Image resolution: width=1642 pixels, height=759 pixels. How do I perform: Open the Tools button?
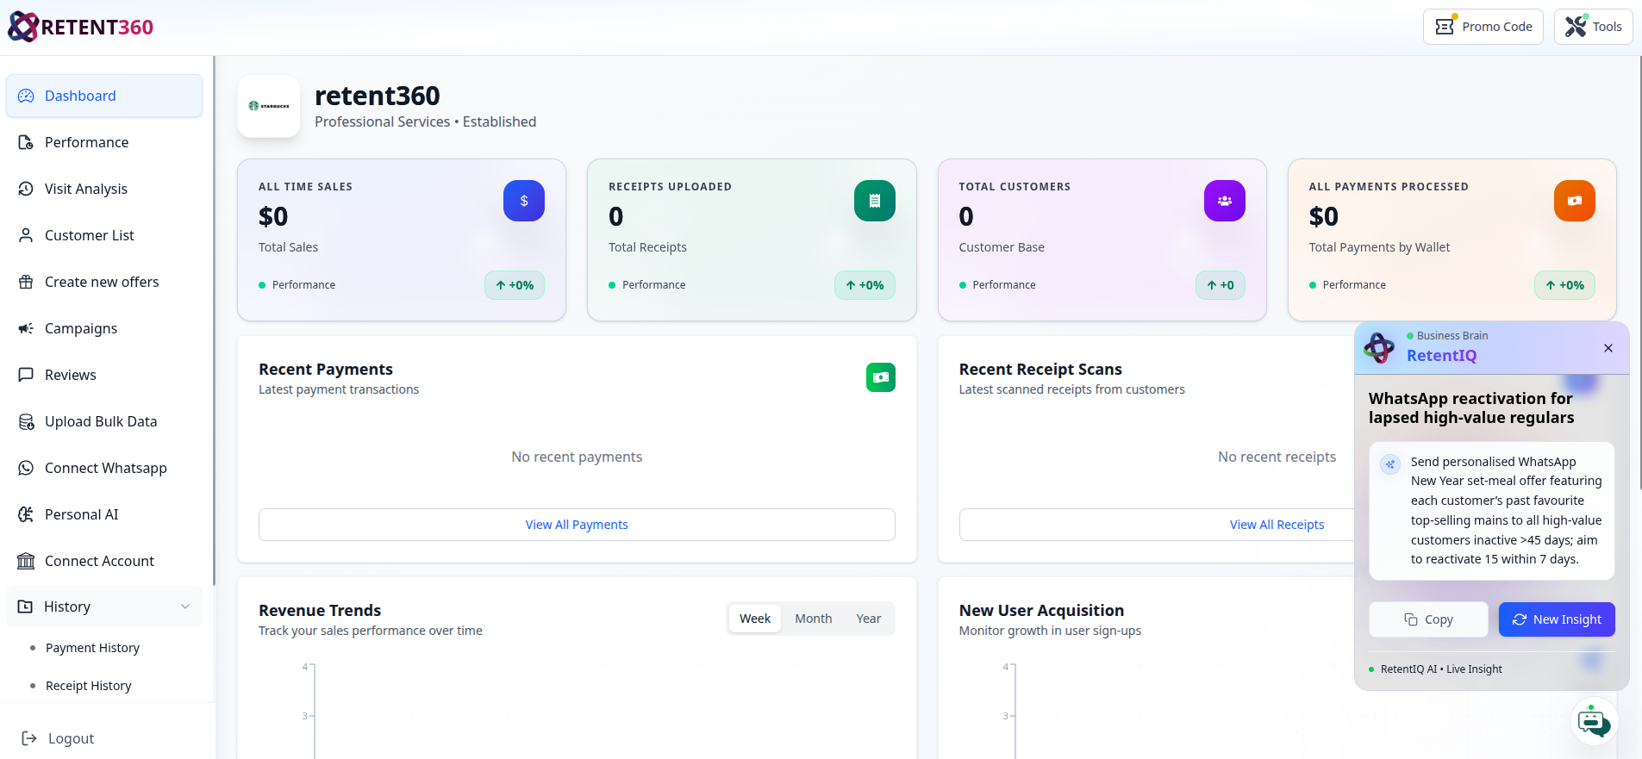(x=1593, y=27)
